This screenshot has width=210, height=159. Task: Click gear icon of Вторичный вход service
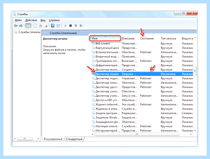click(93, 56)
